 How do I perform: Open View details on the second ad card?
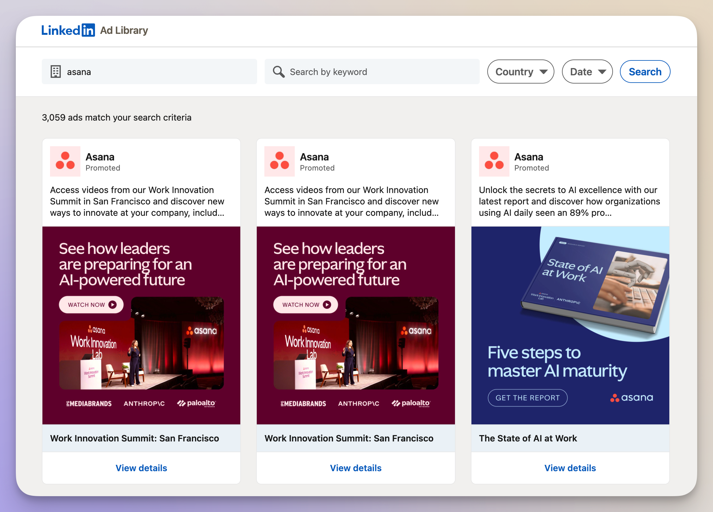click(356, 468)
